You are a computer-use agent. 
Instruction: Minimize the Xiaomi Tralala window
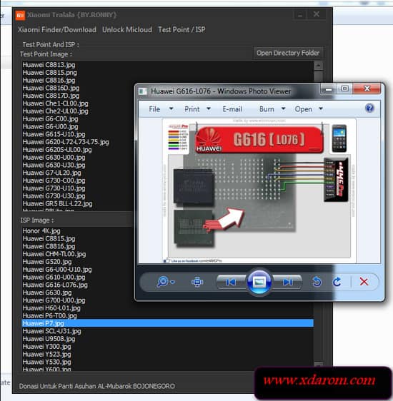click(300, 14)
